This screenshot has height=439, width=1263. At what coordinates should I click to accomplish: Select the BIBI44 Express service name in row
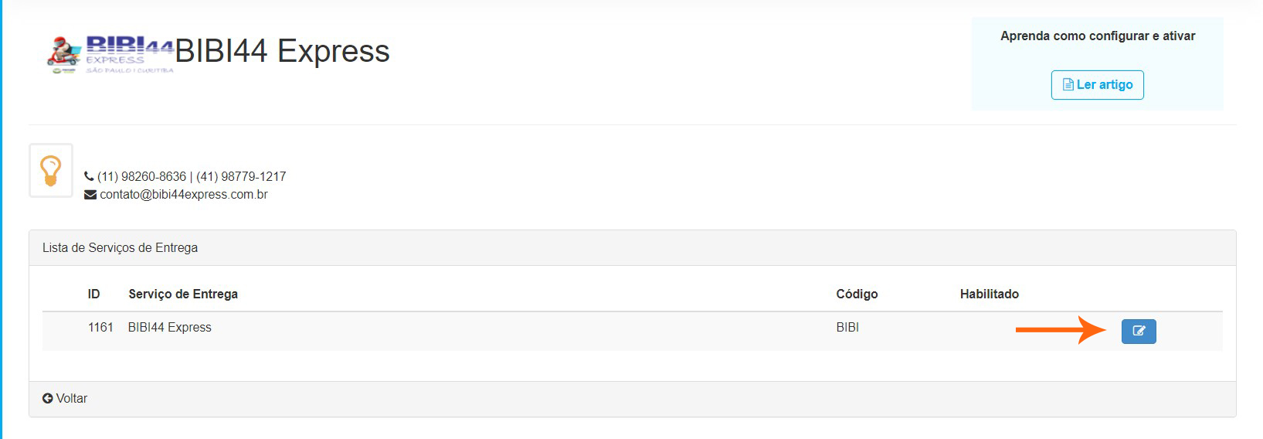pos(170,327)
